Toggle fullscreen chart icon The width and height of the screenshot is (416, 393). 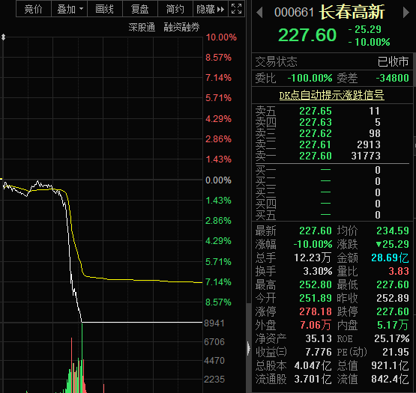[236, 9]
